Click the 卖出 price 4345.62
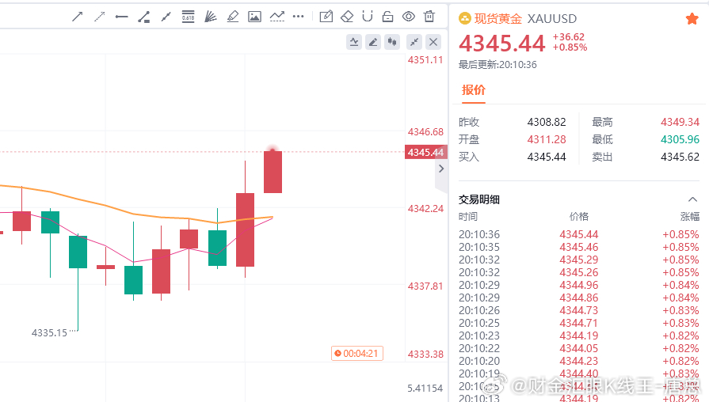709x402 pixels. point(680,157)
